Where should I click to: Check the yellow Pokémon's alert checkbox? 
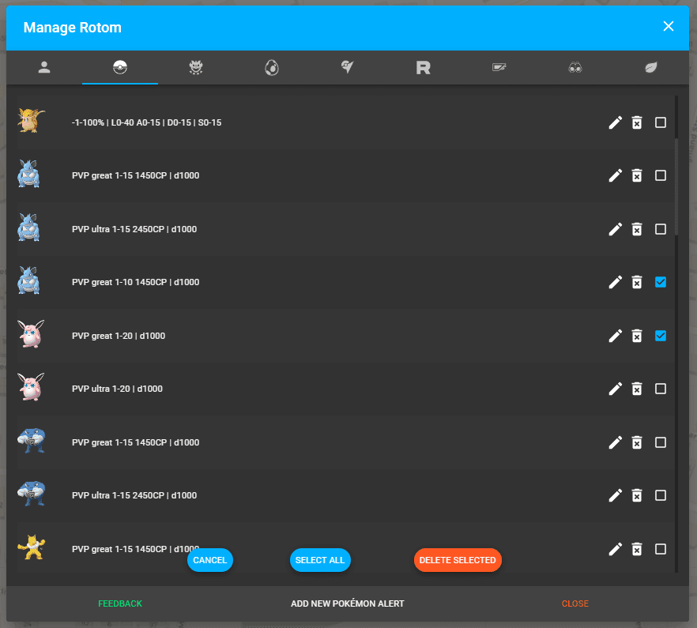click(x=661, y=549)
